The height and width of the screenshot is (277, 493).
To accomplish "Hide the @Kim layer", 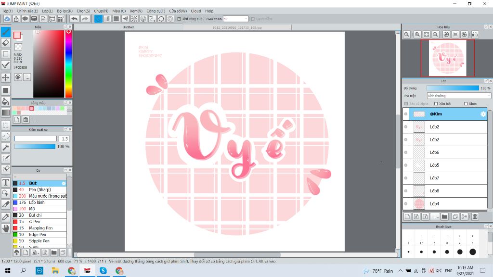I will (405, 114).
